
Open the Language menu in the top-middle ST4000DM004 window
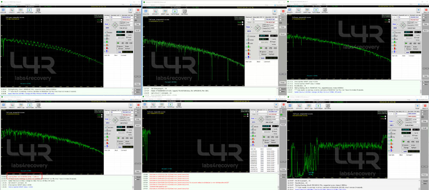(173, 5)
